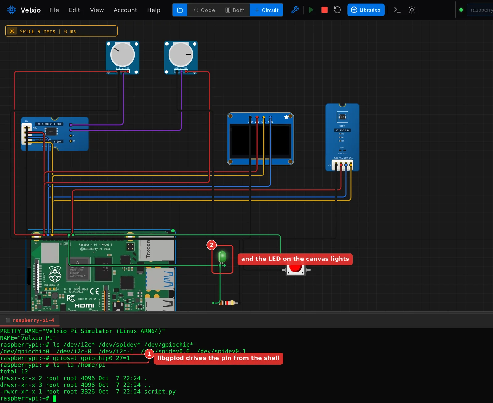Select the Raspberry Pi 4 board
This screenshot has width=493, height=403.
tap(101, 271)
